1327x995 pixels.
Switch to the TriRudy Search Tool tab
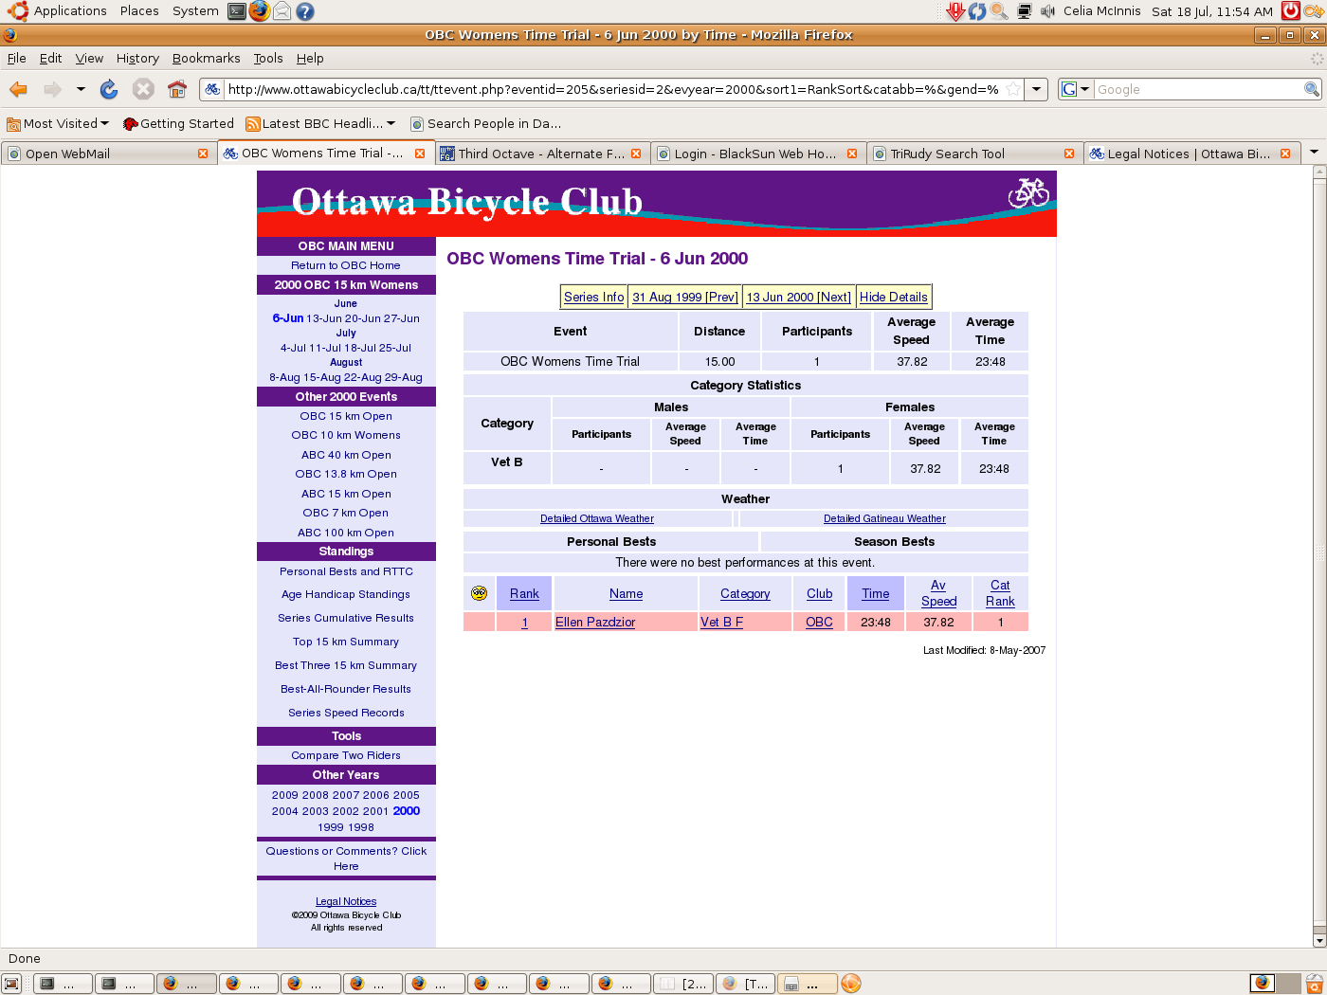pos(967,154)
